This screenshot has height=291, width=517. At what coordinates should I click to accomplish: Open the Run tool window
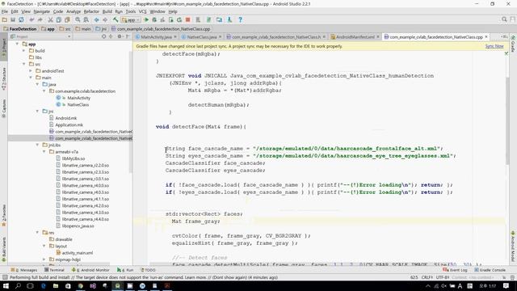125,270
